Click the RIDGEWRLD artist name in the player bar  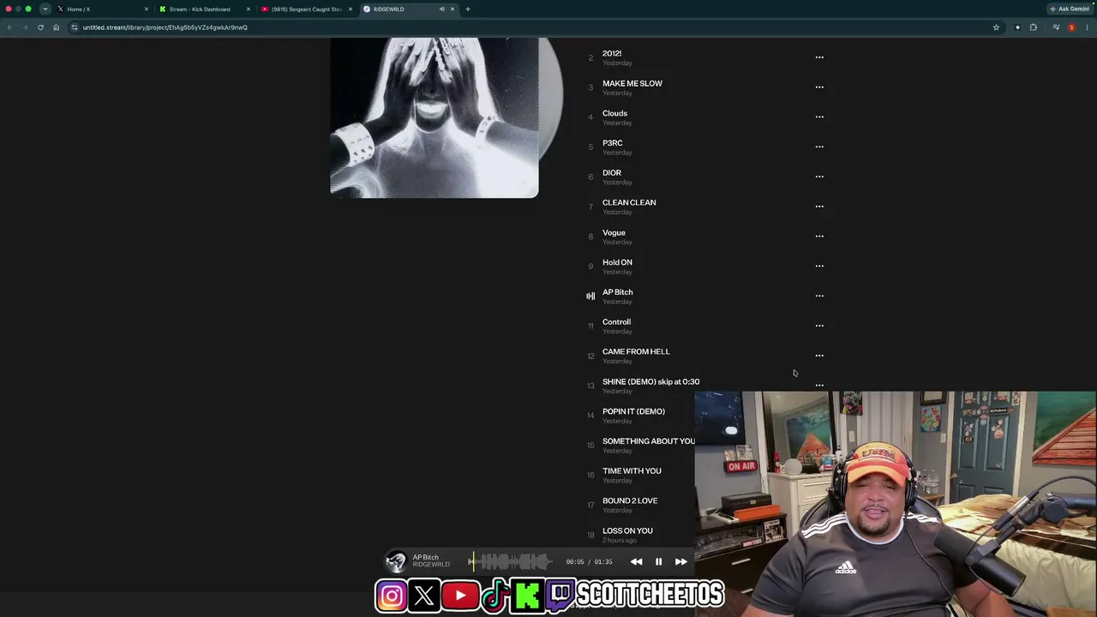click(x=431, y=565)
